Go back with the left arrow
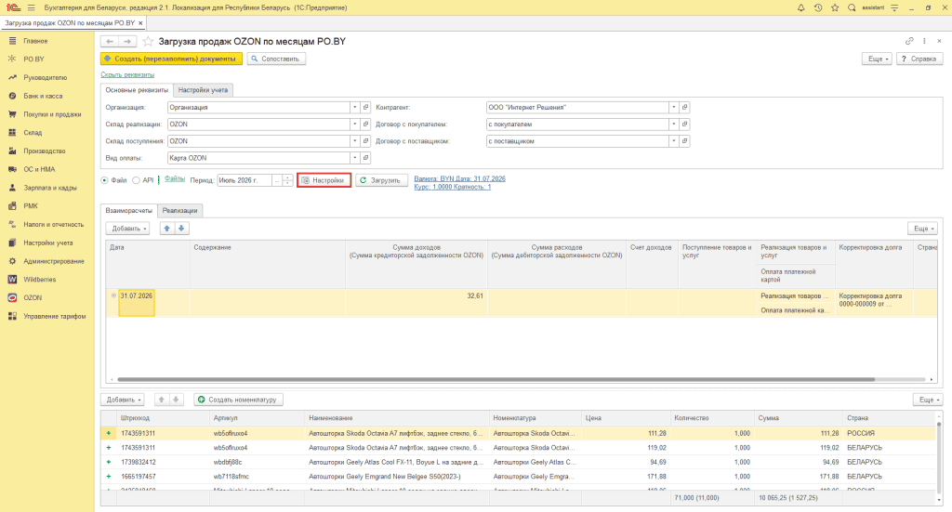 [110, 41]
